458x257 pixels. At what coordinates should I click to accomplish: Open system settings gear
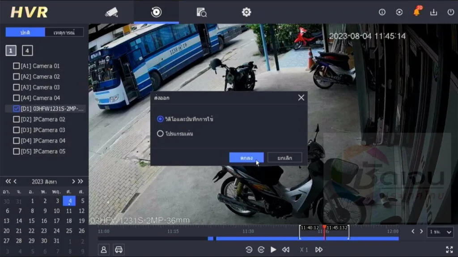[x=245, y=12]
